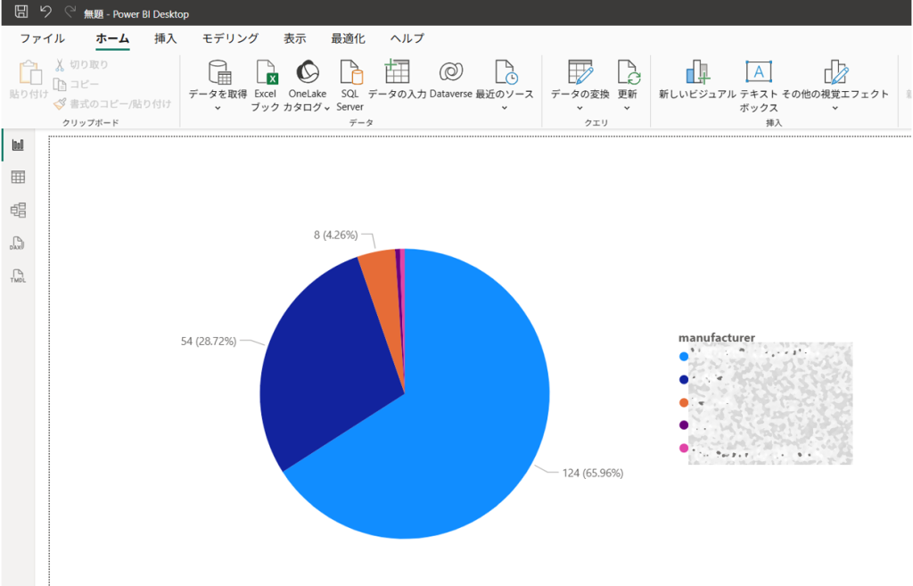The height and width of the screenshot is (586, 913).
Task: Add 新しいビジュアル to report
Action: point(696,73)
